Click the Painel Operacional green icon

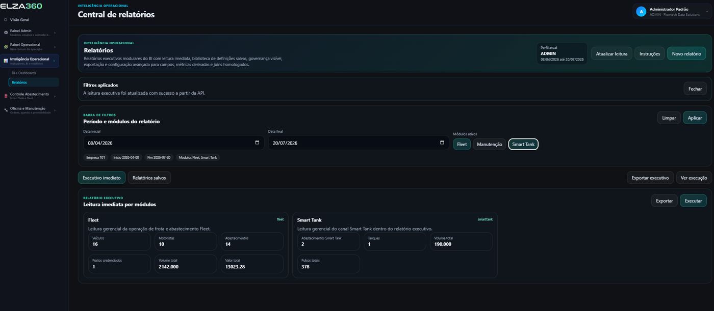point(6,46)
